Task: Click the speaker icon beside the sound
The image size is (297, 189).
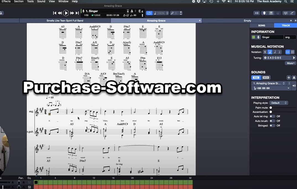Action: (294, 86)
